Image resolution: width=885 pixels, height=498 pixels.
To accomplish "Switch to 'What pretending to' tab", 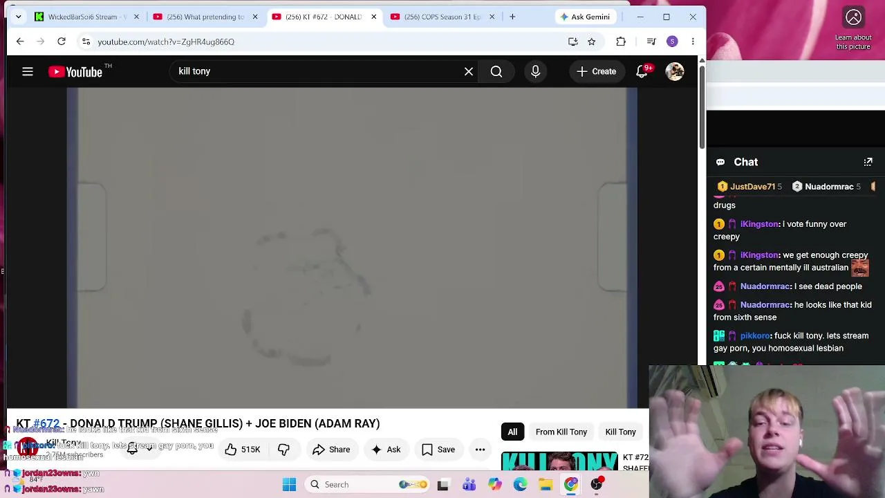I will coord(205,17).
